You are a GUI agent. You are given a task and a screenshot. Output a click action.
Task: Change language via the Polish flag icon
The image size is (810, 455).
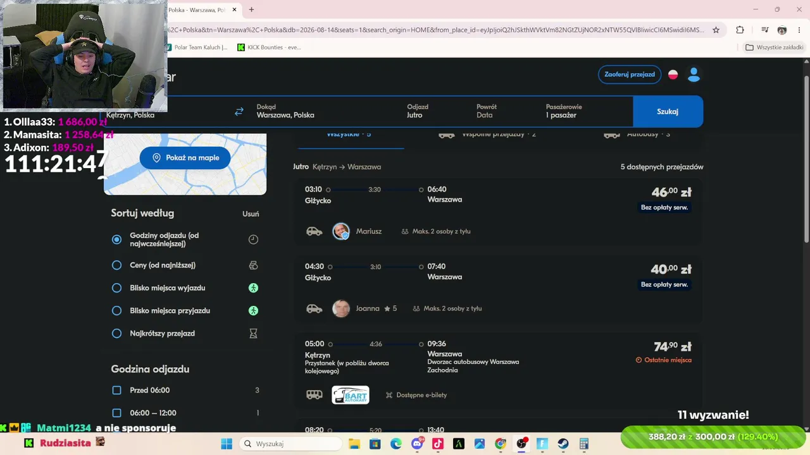pos(673,75)
